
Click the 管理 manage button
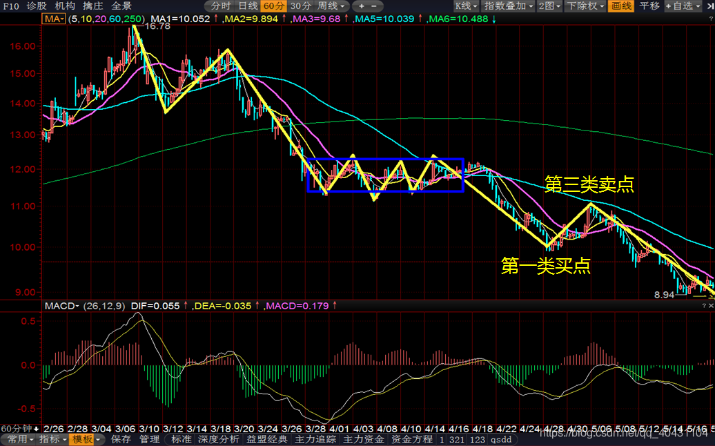click(x=150, y=439)
